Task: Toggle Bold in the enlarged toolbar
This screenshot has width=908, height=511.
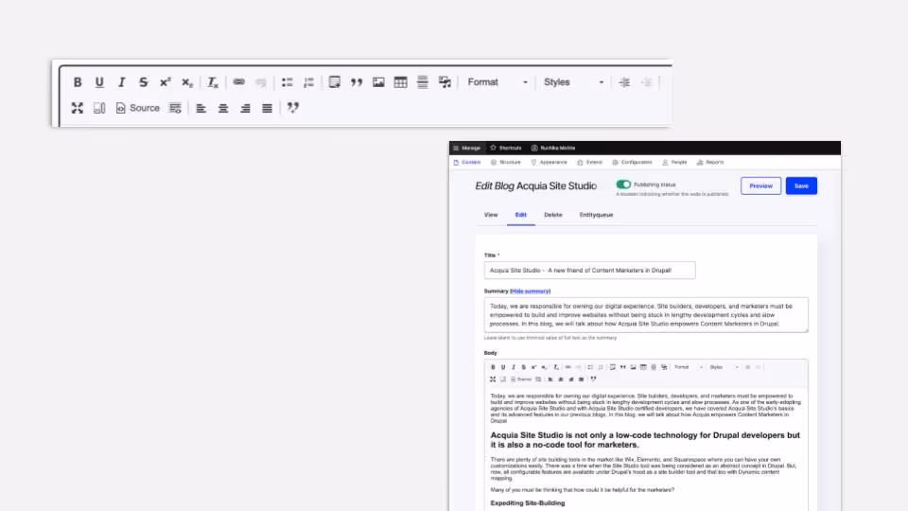Action: coord(78,82)
